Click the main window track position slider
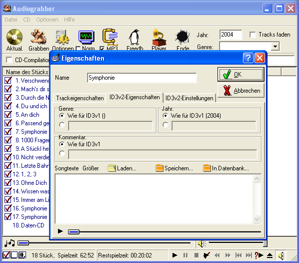 23,243
